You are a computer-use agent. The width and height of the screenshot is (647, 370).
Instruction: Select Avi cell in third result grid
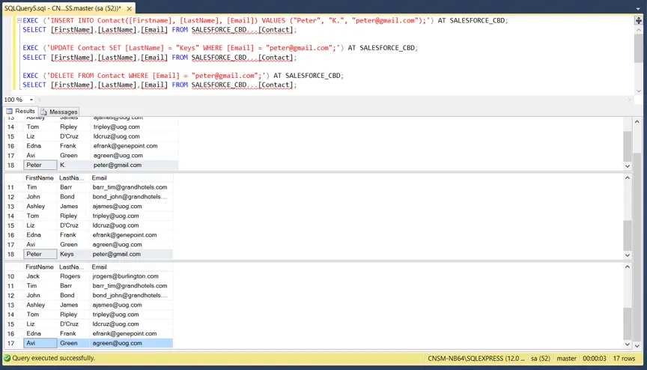(40, 343)
